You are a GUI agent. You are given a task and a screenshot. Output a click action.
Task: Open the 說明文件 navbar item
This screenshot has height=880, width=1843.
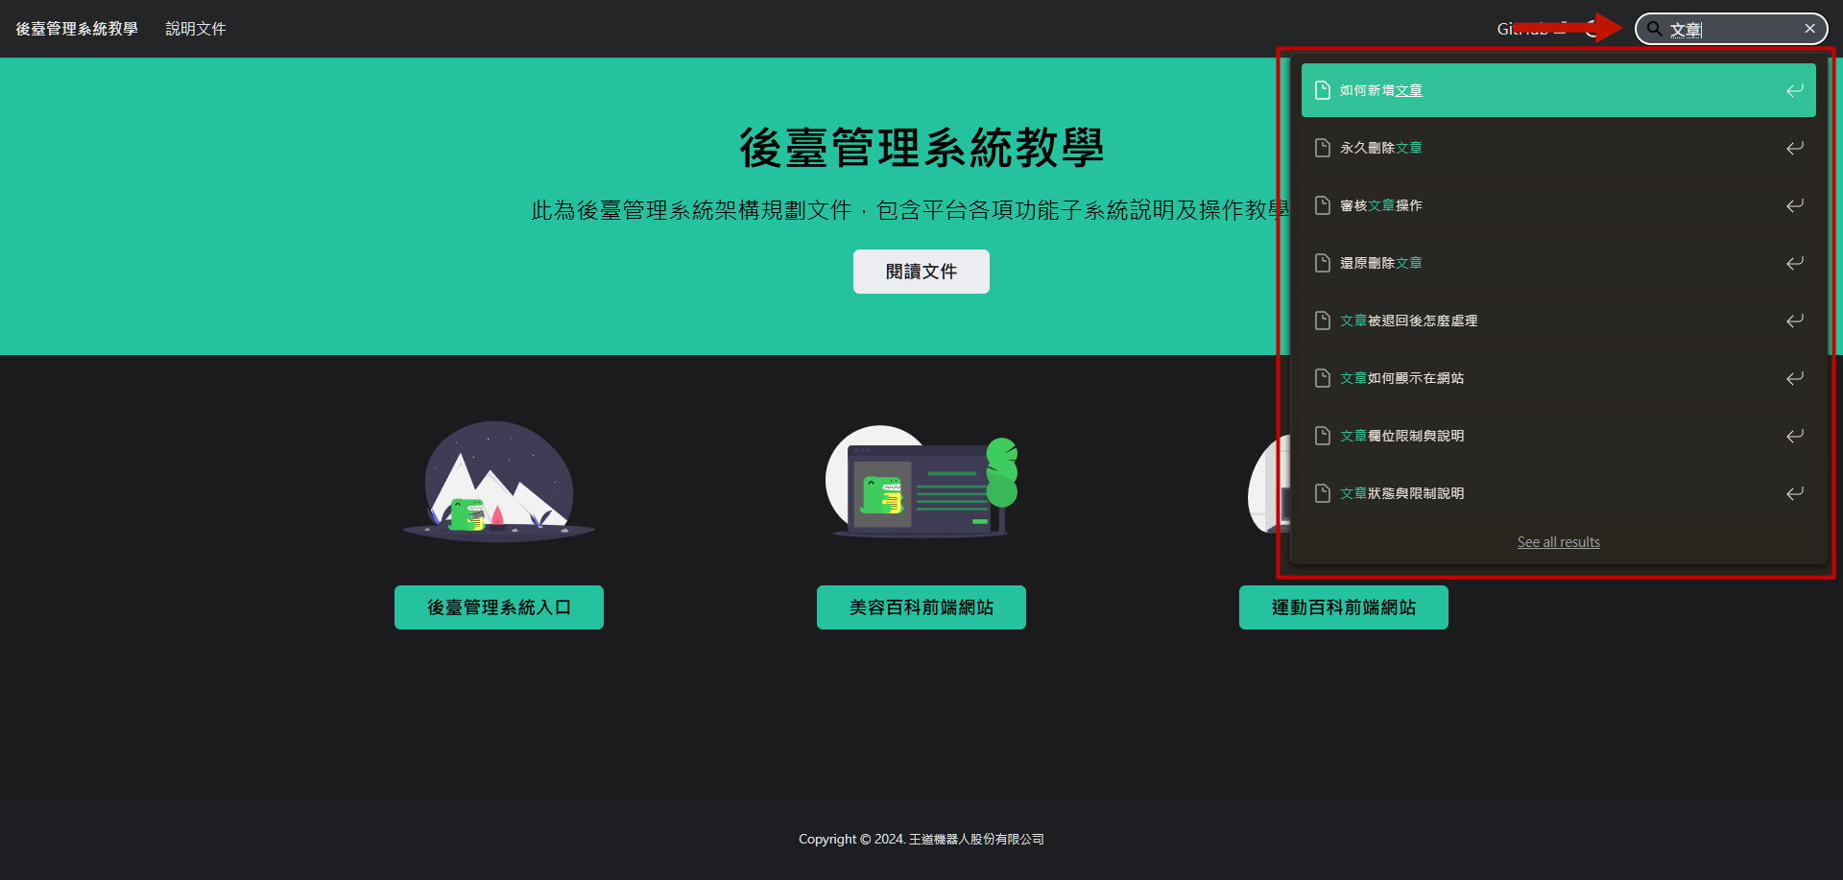196,29
